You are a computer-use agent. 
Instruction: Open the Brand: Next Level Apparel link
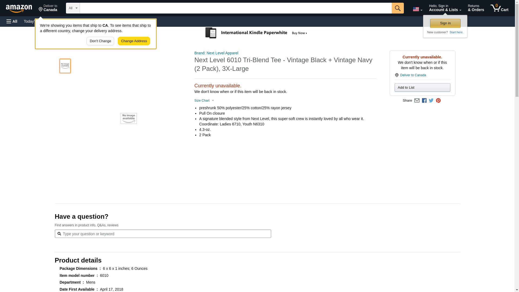(x=216, y=53)
